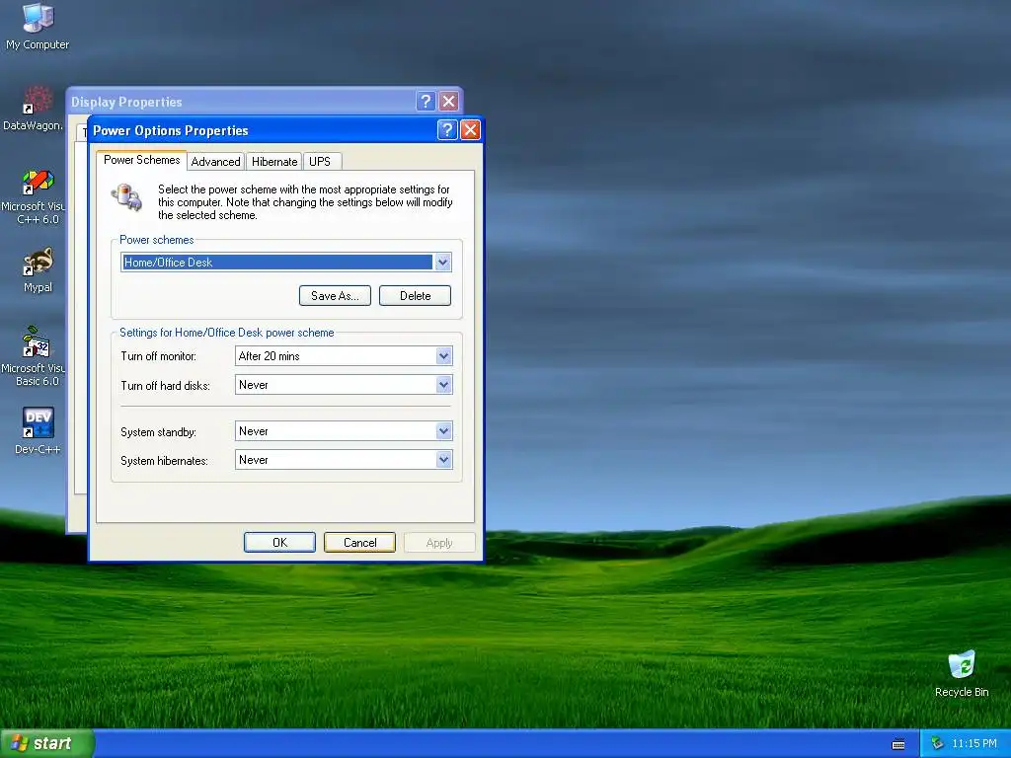This screenshot has width=1011, height=758.
Task: Click the greyed-out Apply button
Action: (x=439, y=543)
